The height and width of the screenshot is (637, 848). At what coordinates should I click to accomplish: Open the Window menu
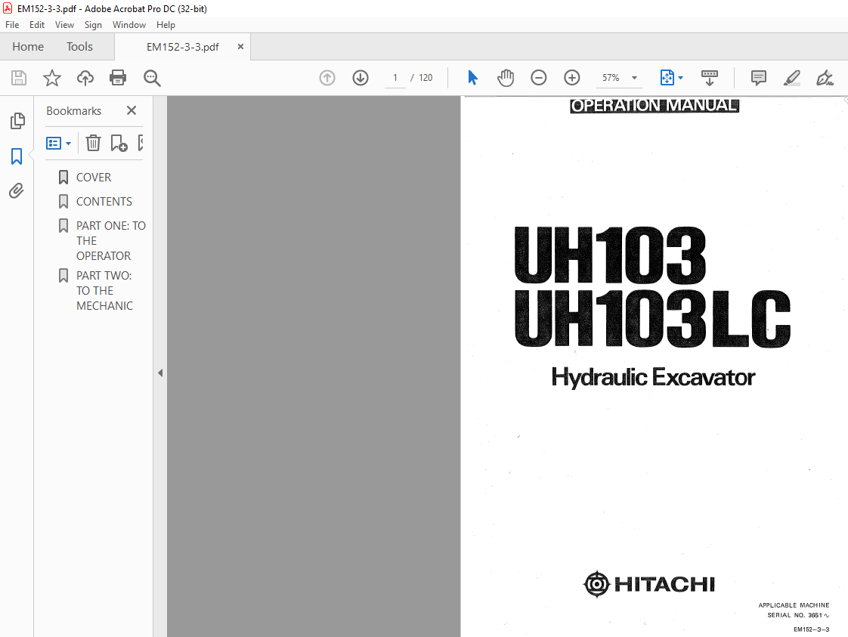(128, 25)
